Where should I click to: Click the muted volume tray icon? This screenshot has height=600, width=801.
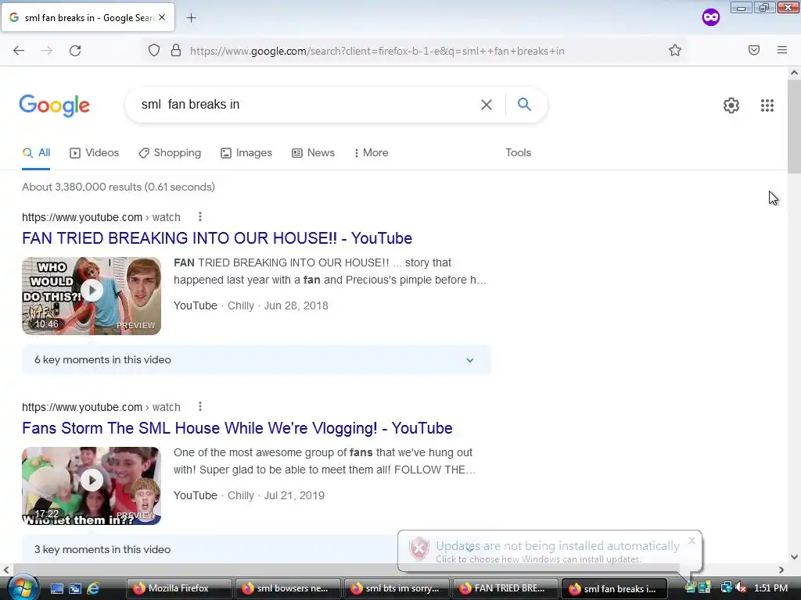click(741, 587)
